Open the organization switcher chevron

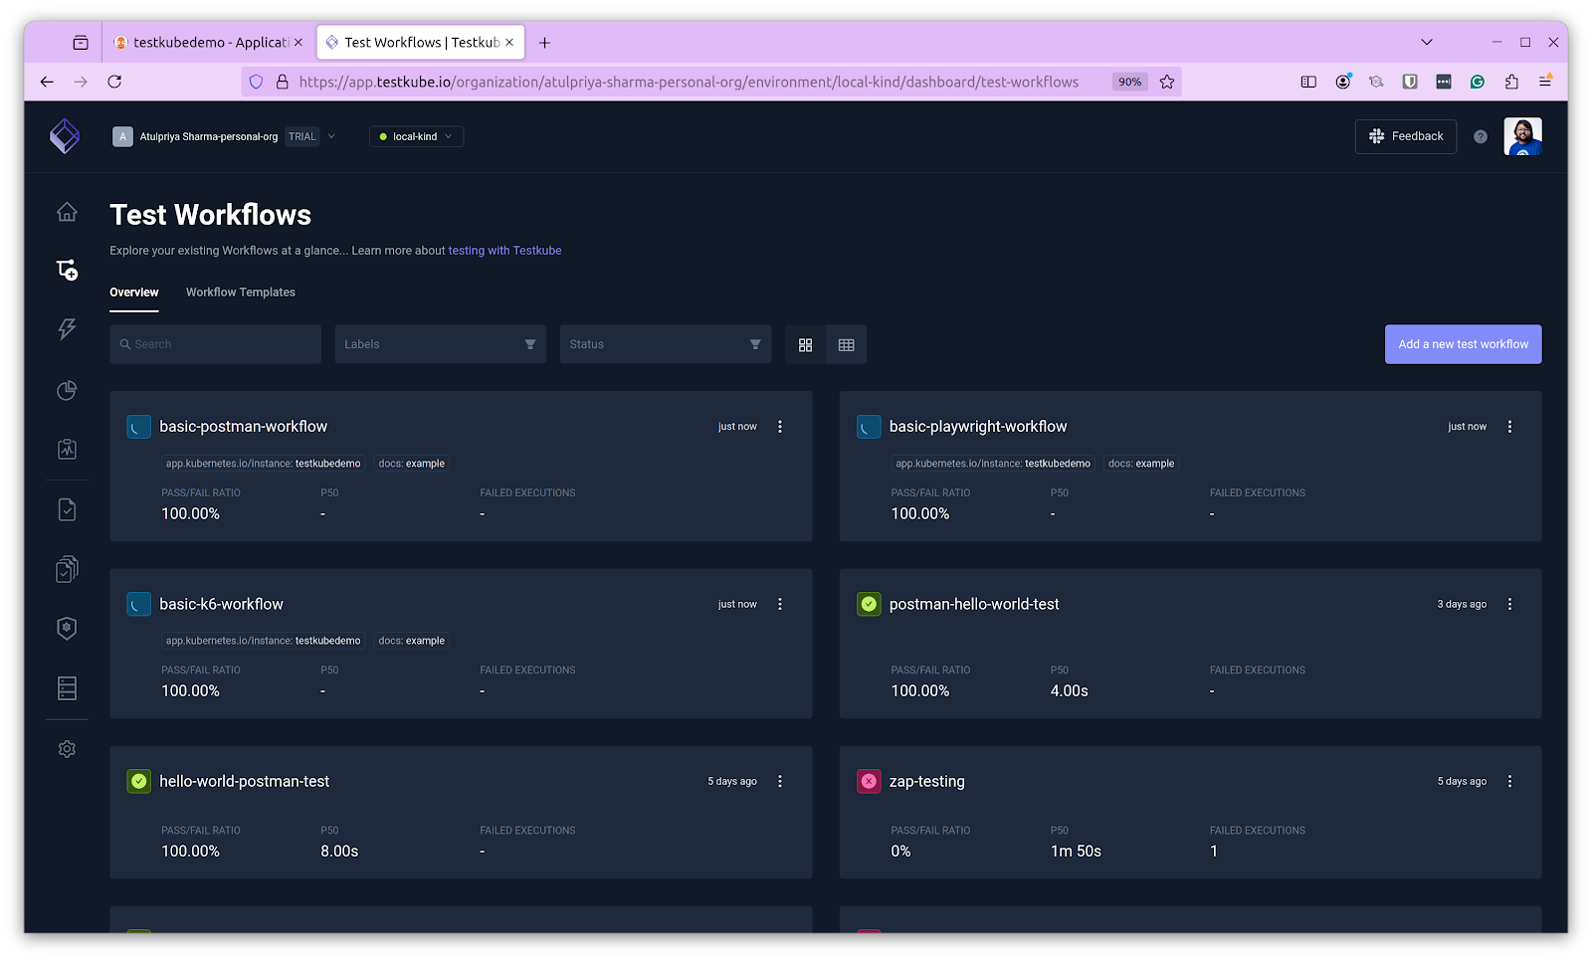click(x=331, y=136)
